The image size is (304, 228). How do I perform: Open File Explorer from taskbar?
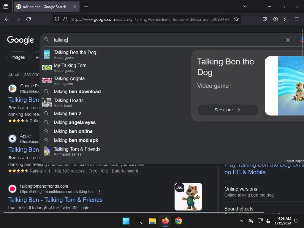coord(152,221)
